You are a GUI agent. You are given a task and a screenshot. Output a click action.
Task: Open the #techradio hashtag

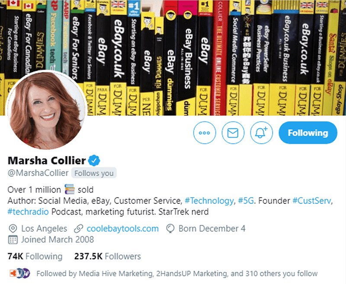pos(28,211)
